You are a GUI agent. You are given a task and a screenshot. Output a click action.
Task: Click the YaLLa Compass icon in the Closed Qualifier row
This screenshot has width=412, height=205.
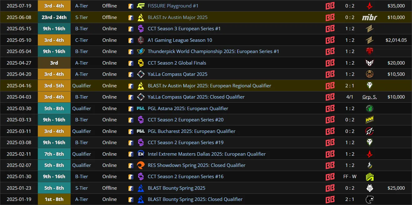pos(141,97)
